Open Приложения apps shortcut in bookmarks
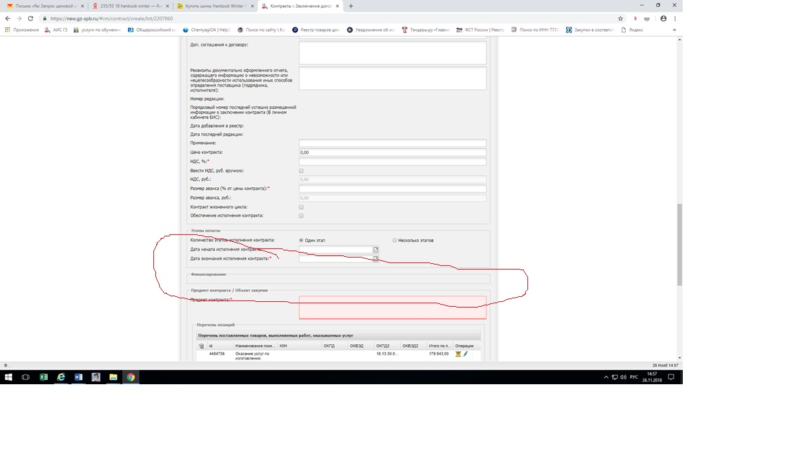This screenshot has height=456, width=810. [x=22, y=30]
